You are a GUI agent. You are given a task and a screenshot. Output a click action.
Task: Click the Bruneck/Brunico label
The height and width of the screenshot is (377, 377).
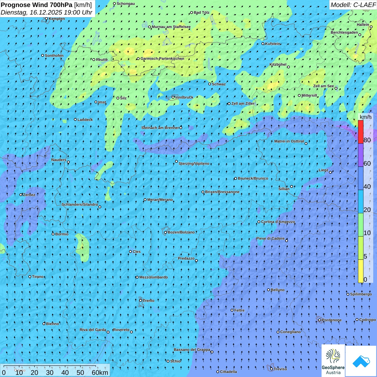point(253,178)
